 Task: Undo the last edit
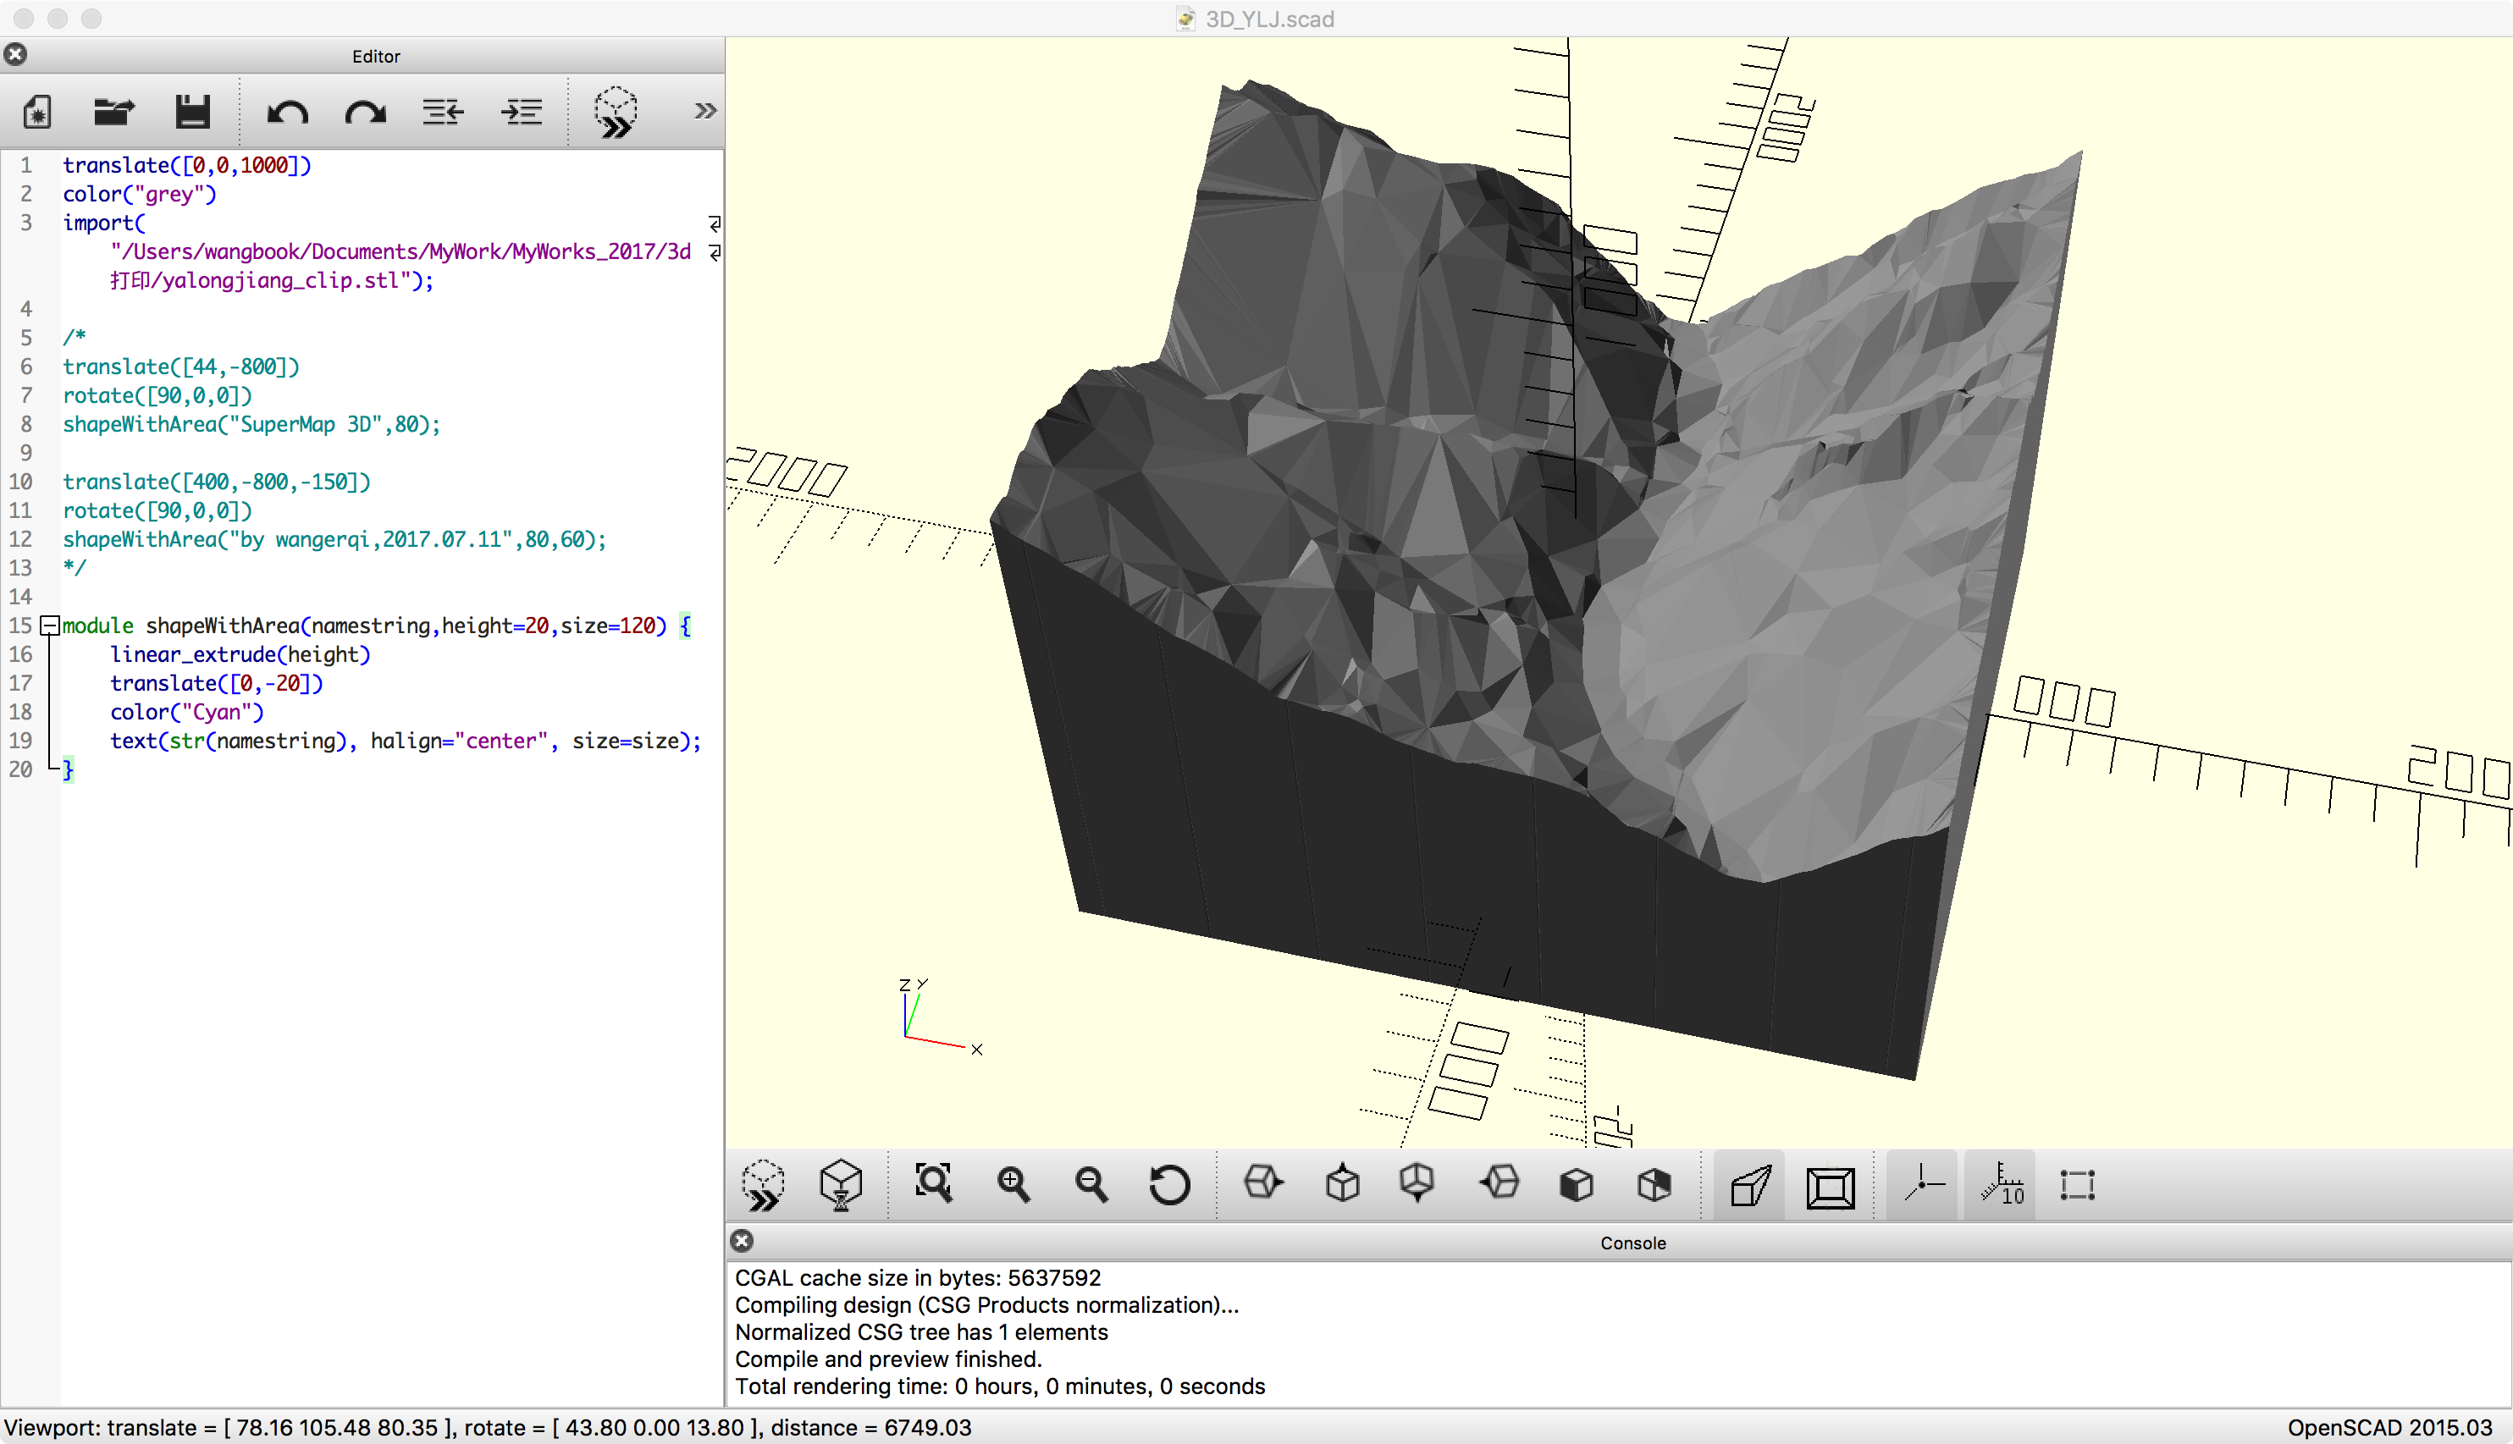288,112
